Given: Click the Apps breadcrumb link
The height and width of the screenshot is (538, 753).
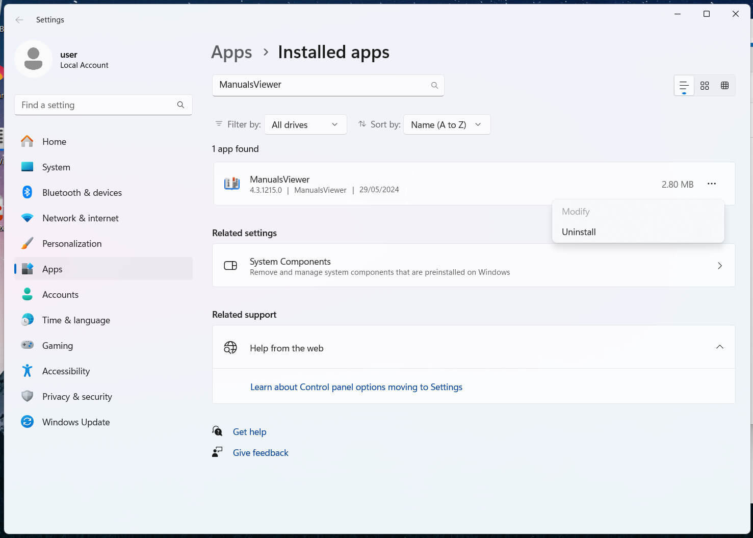Looking at the screenshot, I should click(231, 53).
